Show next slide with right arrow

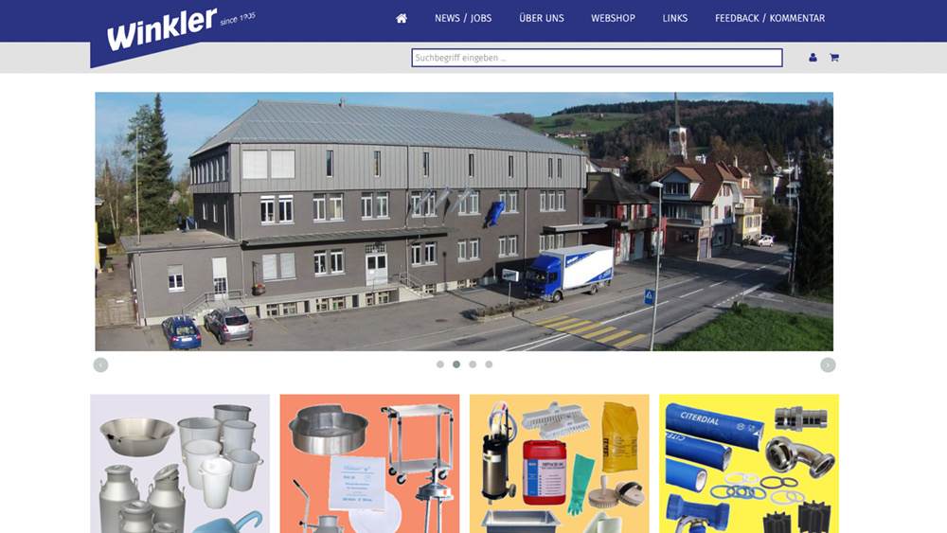[828, 364]
